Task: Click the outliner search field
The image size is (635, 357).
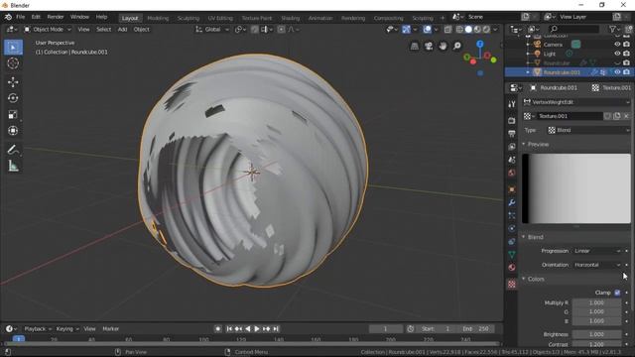Action: click(x=573, y=29)
